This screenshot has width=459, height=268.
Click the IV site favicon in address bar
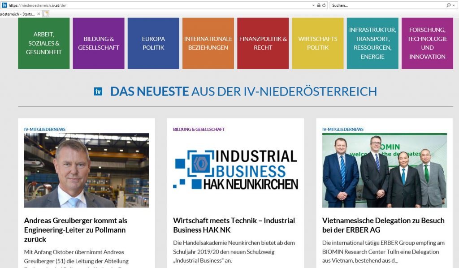coord(4,5)
